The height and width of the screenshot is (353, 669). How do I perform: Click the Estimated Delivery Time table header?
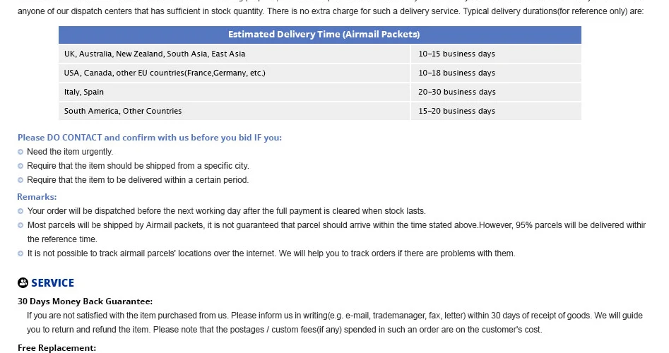[320, 35]
